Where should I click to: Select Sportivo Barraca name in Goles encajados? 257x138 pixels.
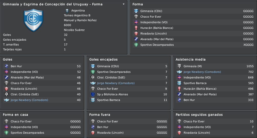click(108, 100)
